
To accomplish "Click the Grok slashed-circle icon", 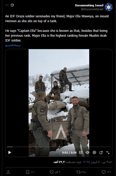I will click(x=12, y=5).
